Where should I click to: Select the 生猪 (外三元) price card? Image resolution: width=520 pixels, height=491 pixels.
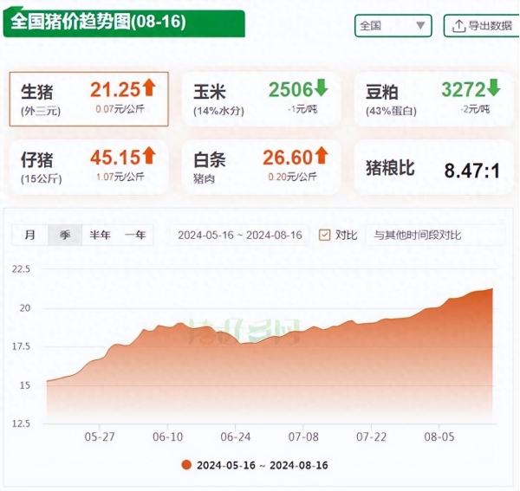[x=88, y=99]
